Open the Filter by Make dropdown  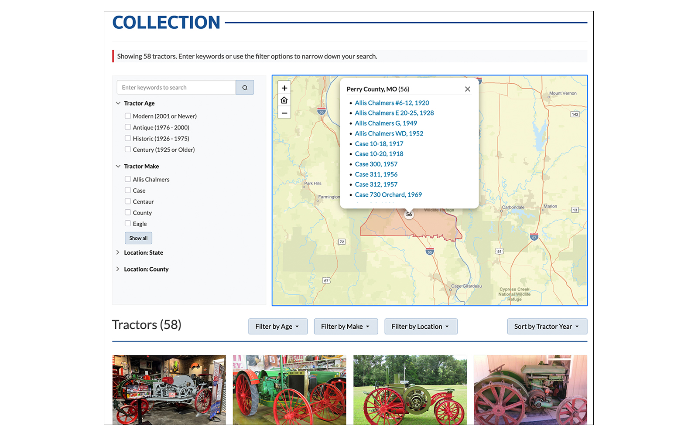click(x=346, y=327)
